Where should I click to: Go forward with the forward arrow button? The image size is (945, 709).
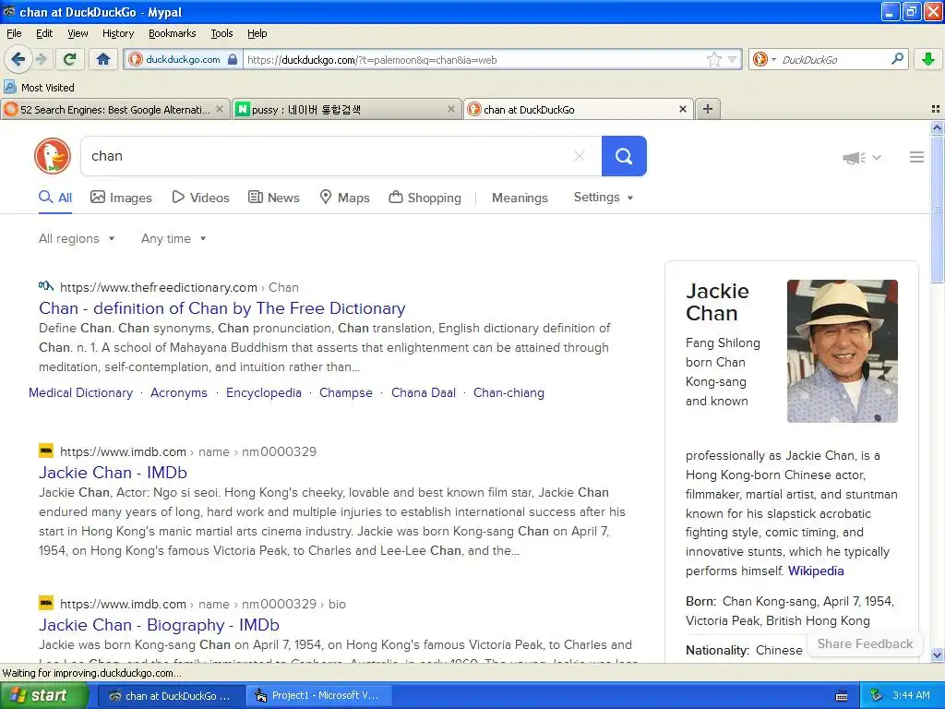click(42, 59)
